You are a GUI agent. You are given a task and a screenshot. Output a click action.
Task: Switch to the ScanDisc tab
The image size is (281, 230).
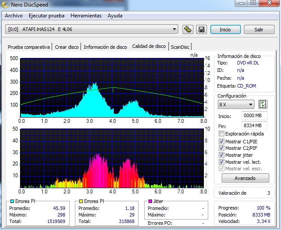[x=180, y=47]
